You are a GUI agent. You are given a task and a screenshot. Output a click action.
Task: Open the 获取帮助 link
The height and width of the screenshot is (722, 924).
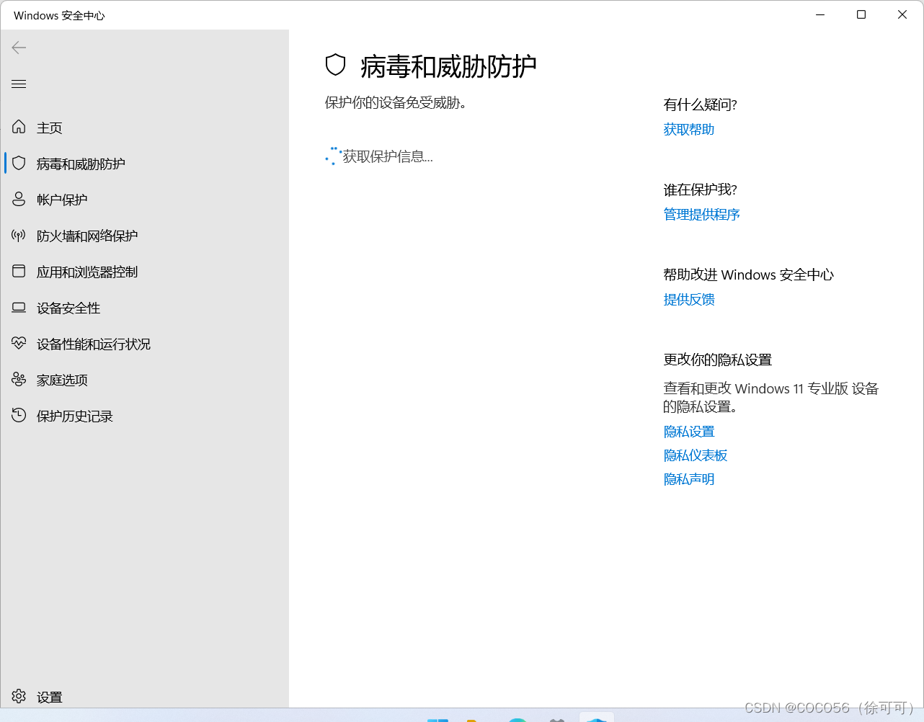tap(689, 130)
